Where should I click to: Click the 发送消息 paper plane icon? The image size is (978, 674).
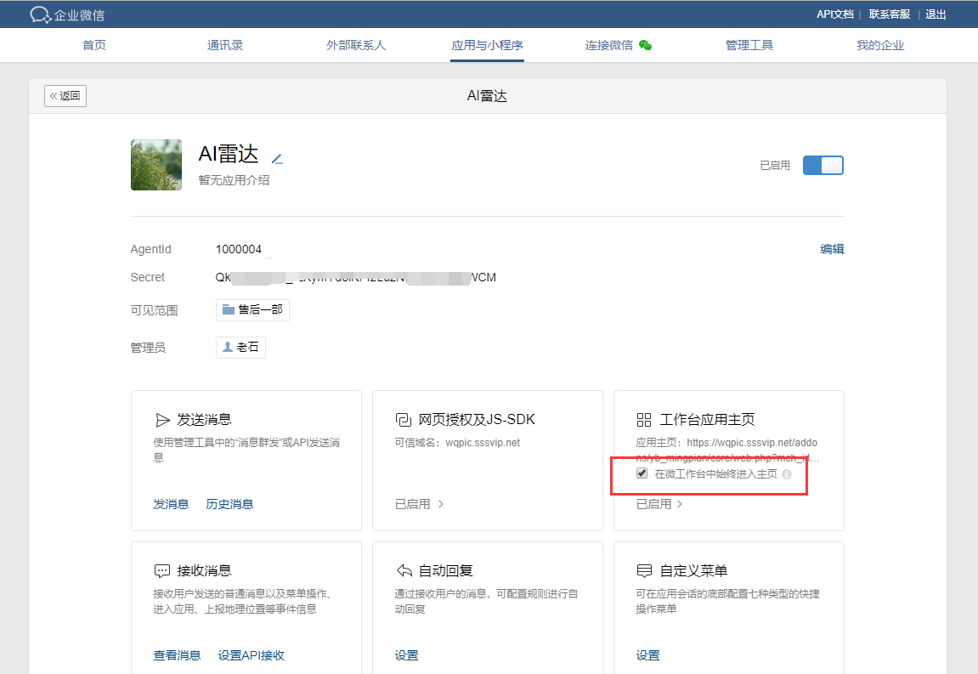point(161,420)
